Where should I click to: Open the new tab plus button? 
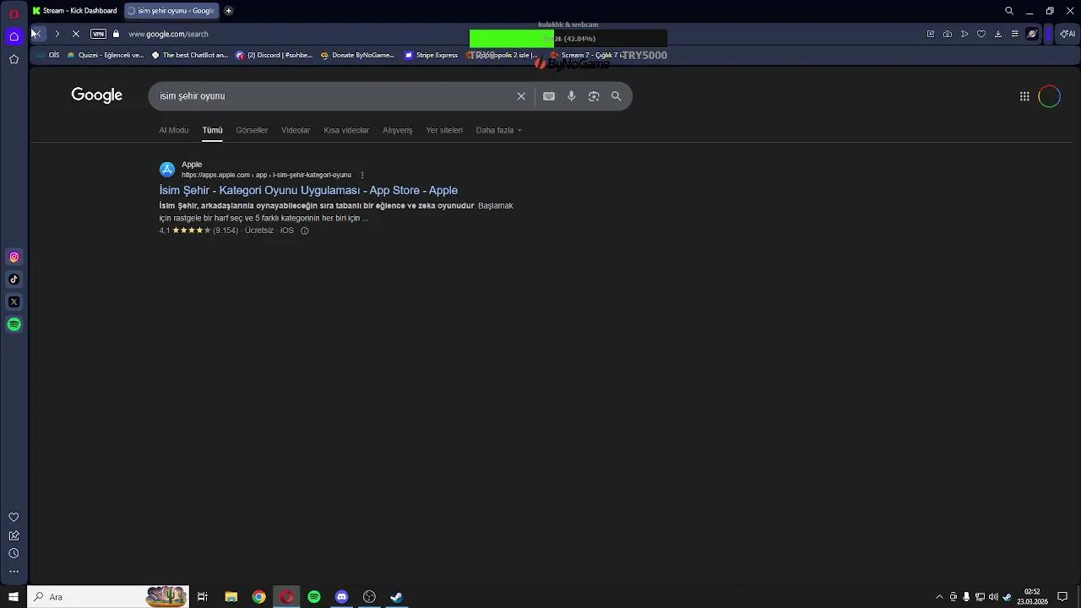tap(228, 11)
